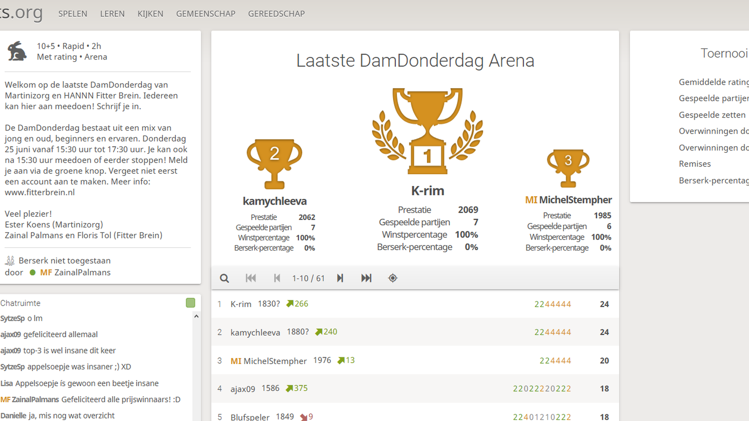The width and height of the screenshot is (749, 421).
Task: Go to next standings page
Action: (340, 278)
